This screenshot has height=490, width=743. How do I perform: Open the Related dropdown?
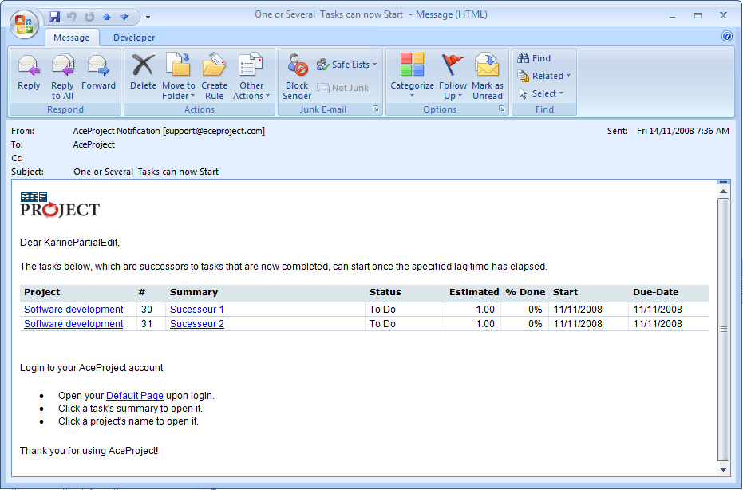[544, 76]
